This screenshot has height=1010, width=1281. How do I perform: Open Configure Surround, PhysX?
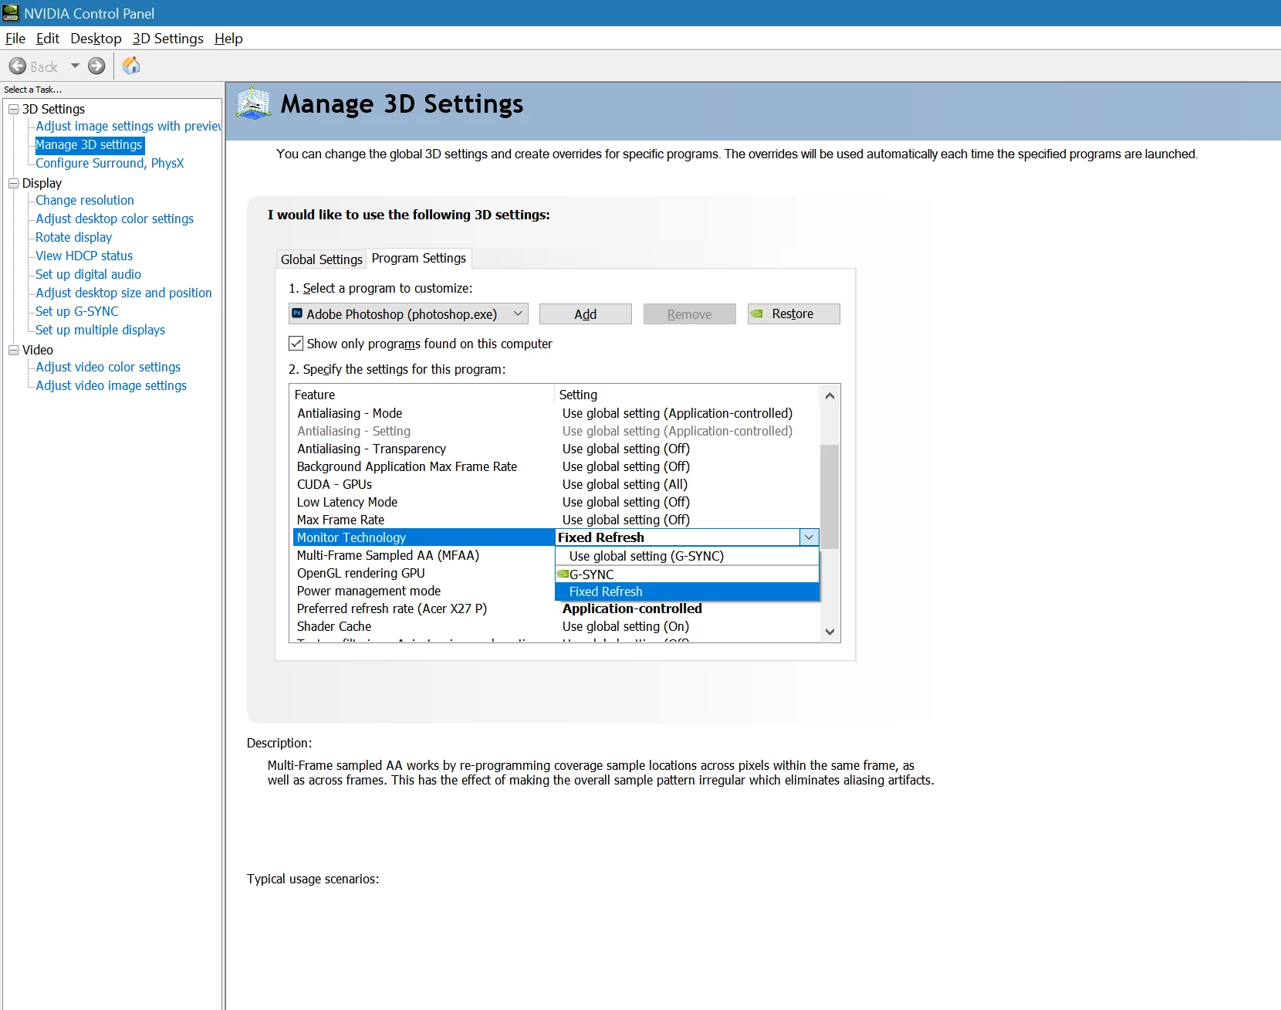click(110, 163)
